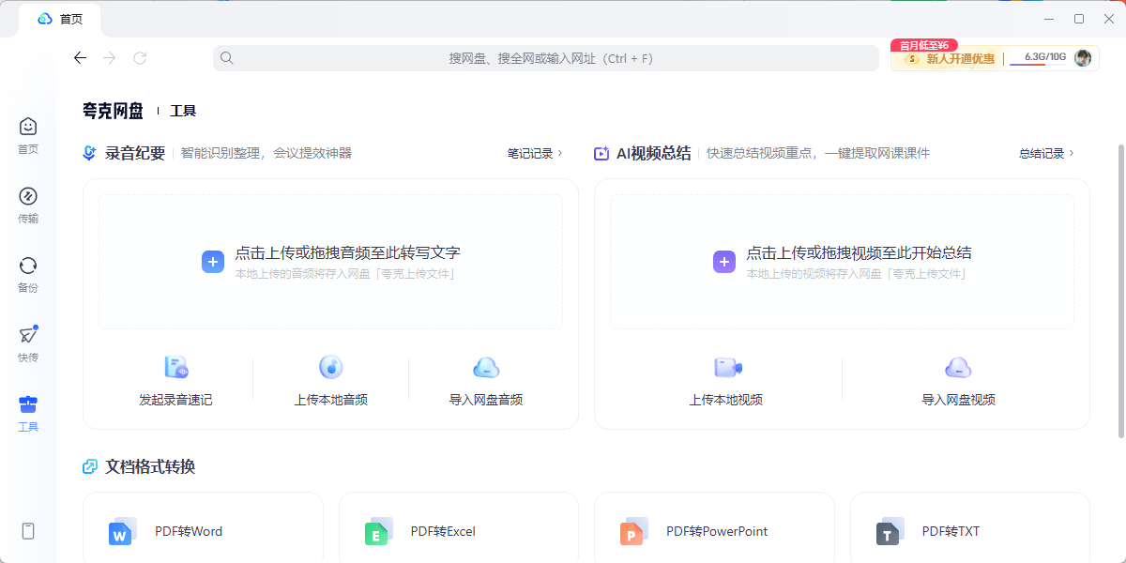Click the 录音纪要 section icon

(90, 153)
